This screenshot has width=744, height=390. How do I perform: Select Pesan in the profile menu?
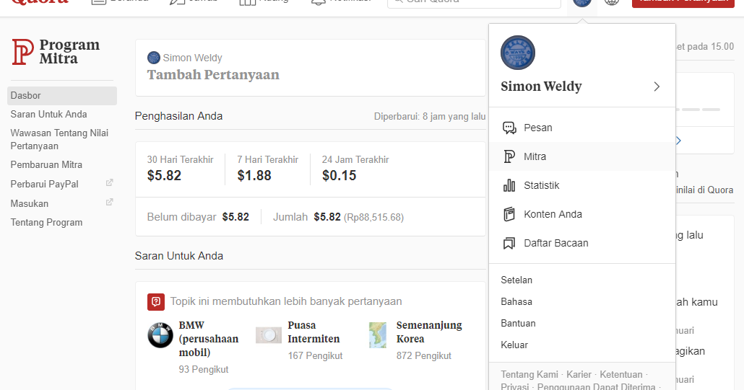coord(582,128)
